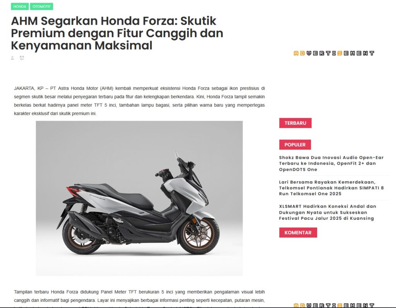Open the XLSMART Festival Pacu Jalur article

[328, 212]
